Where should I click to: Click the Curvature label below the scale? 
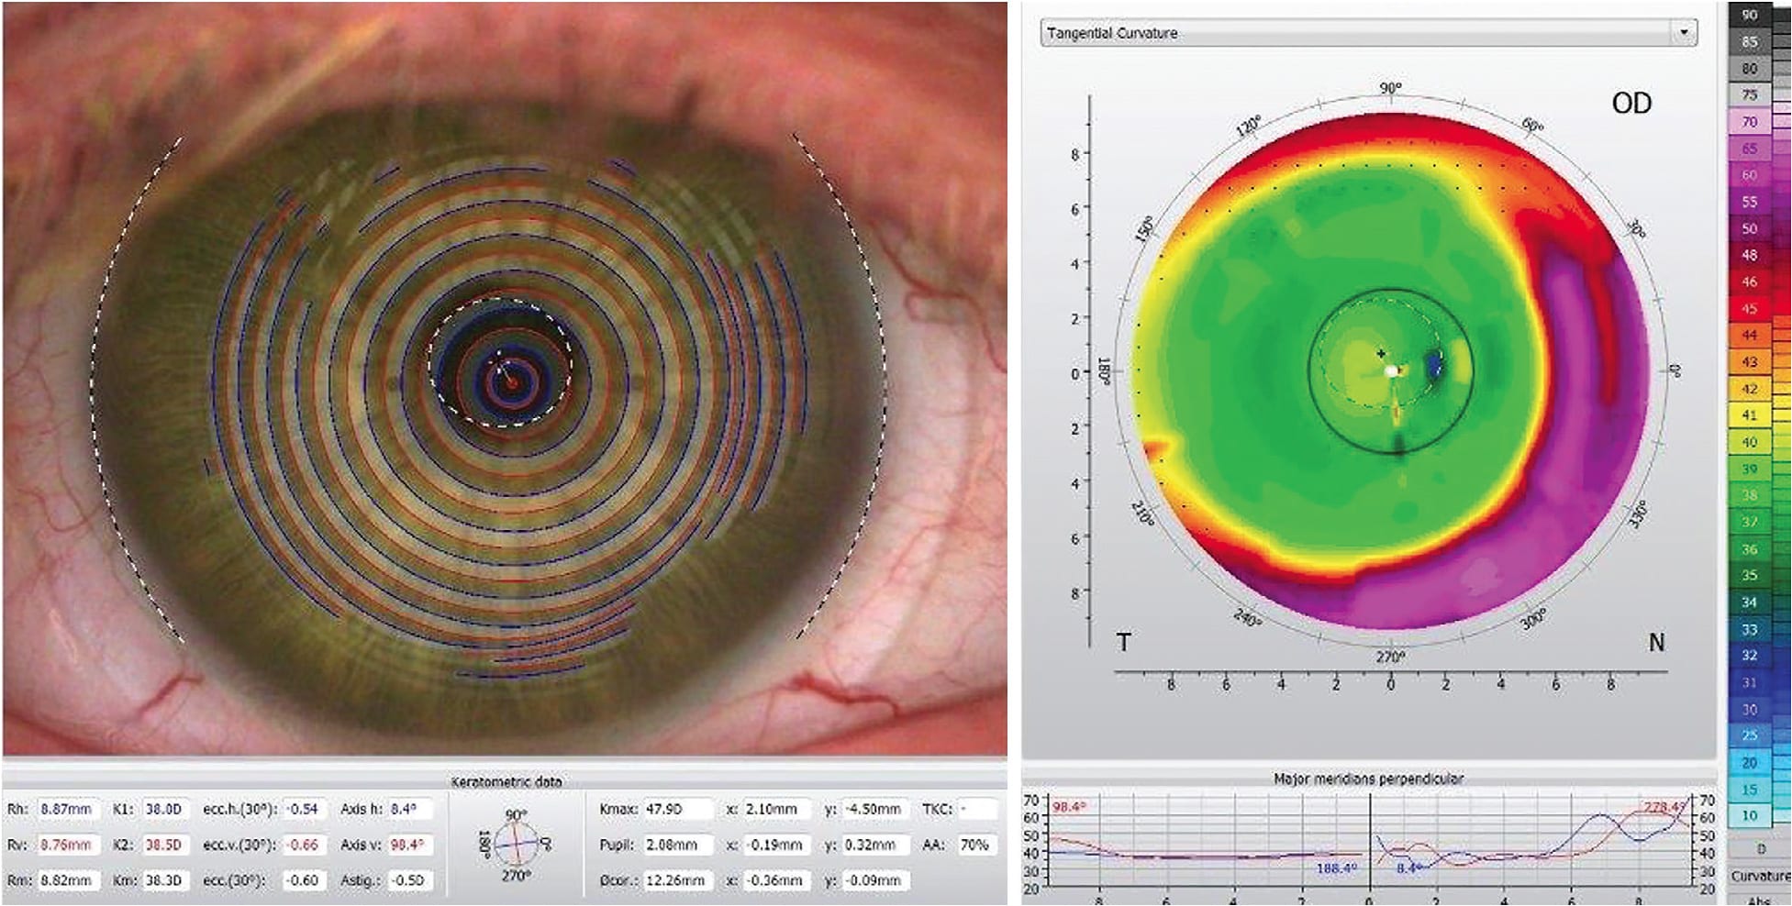(x=1761, y=876)
